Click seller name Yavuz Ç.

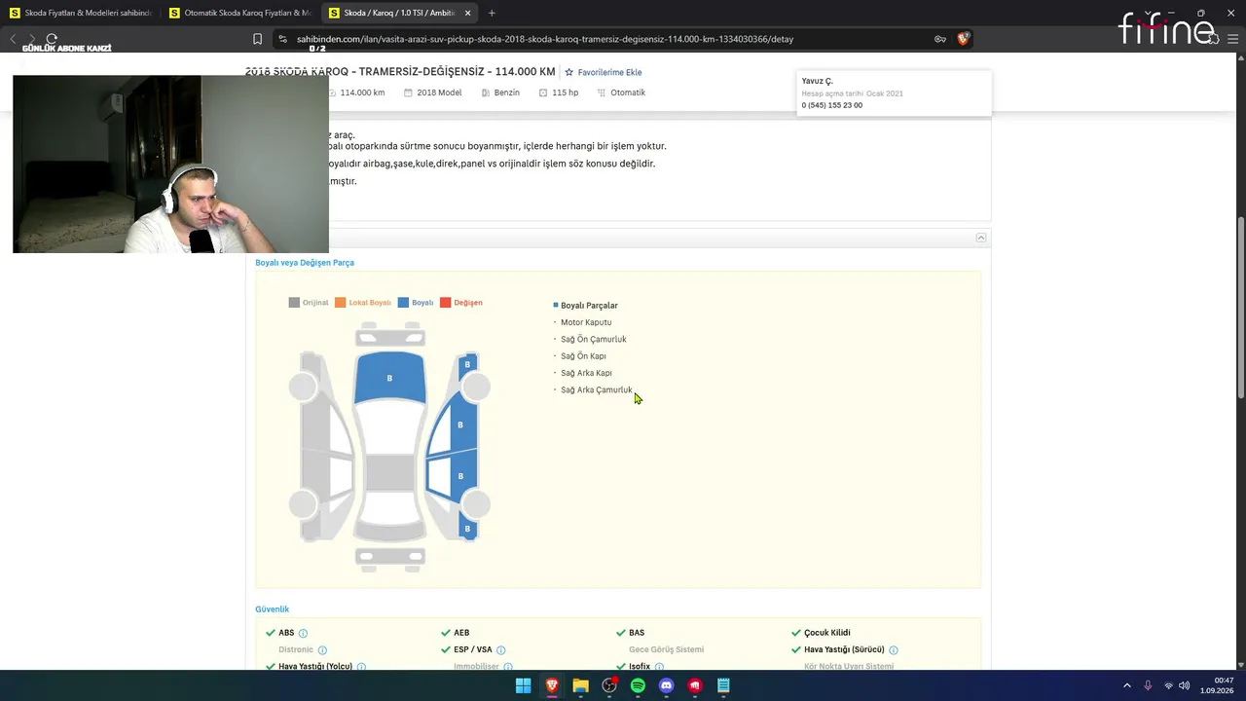817,81
